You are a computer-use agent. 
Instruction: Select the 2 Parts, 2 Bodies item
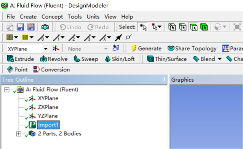(60, 134)
